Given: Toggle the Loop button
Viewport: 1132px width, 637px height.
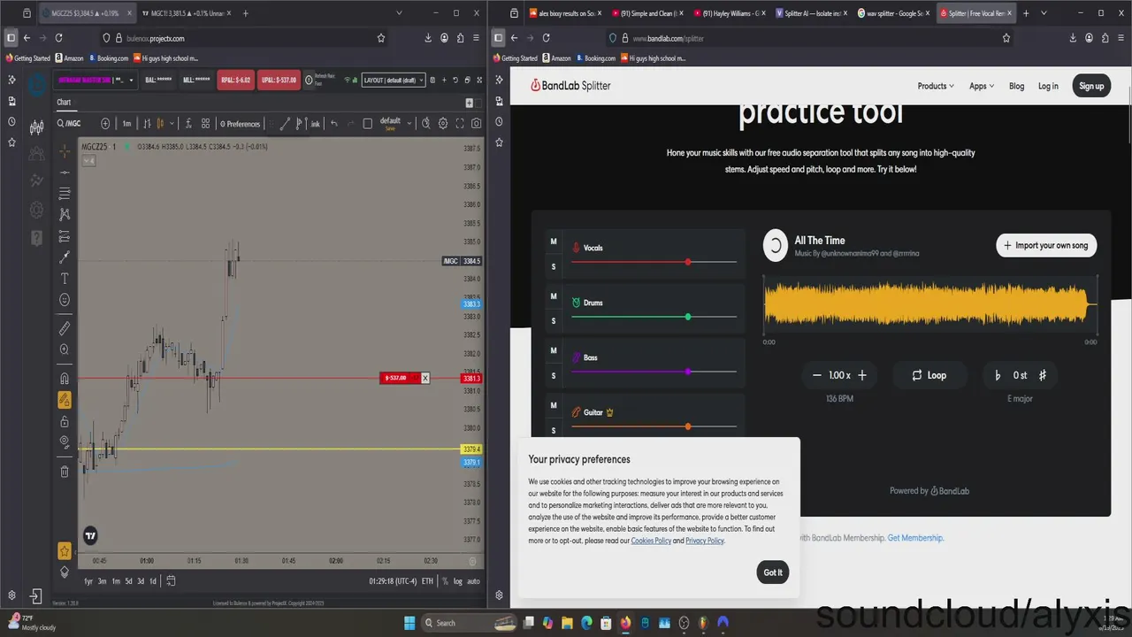Looking at the screenshot, I should point(929,375).
